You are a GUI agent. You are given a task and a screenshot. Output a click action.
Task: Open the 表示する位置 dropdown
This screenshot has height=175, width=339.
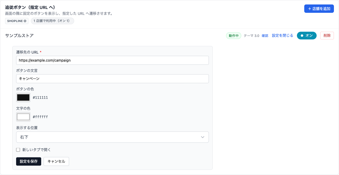coord(113,137)
